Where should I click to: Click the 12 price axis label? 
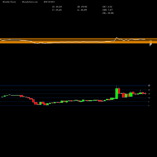[149, 98]
